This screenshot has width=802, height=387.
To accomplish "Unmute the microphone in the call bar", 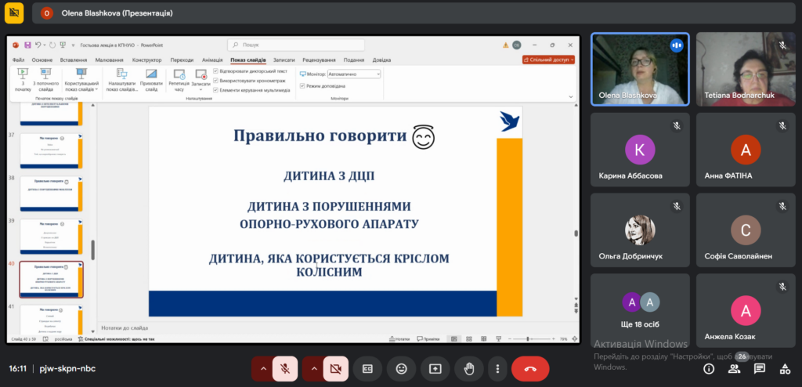I will click(286, 368).
